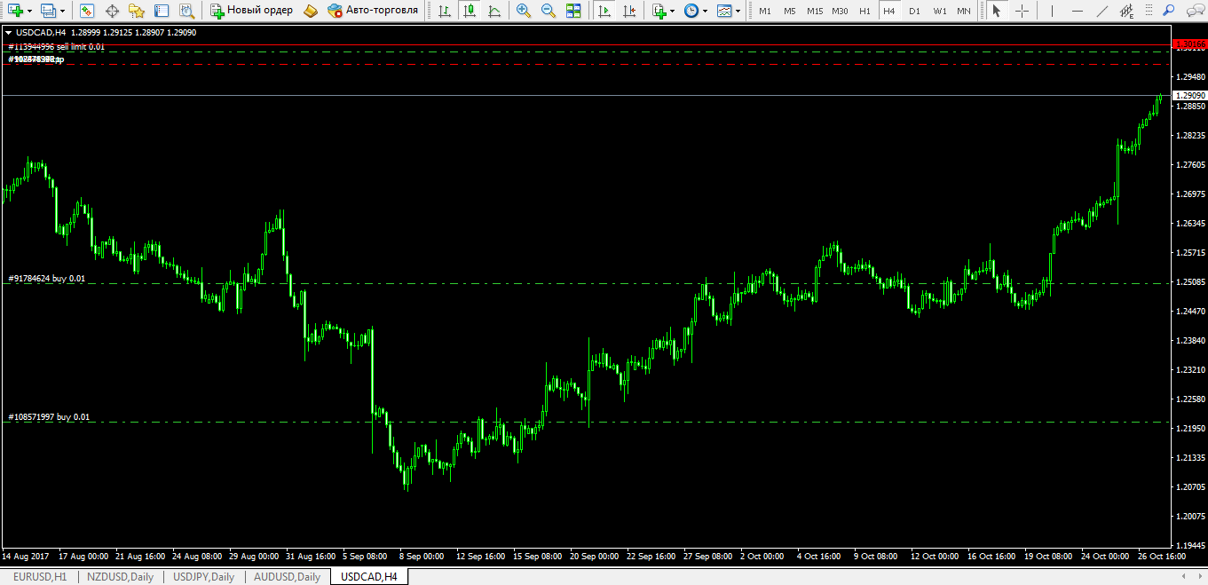The height and width of the screenshot is (585, 1208).
Task: Click the New Chart icon
Action: (15, 11)
